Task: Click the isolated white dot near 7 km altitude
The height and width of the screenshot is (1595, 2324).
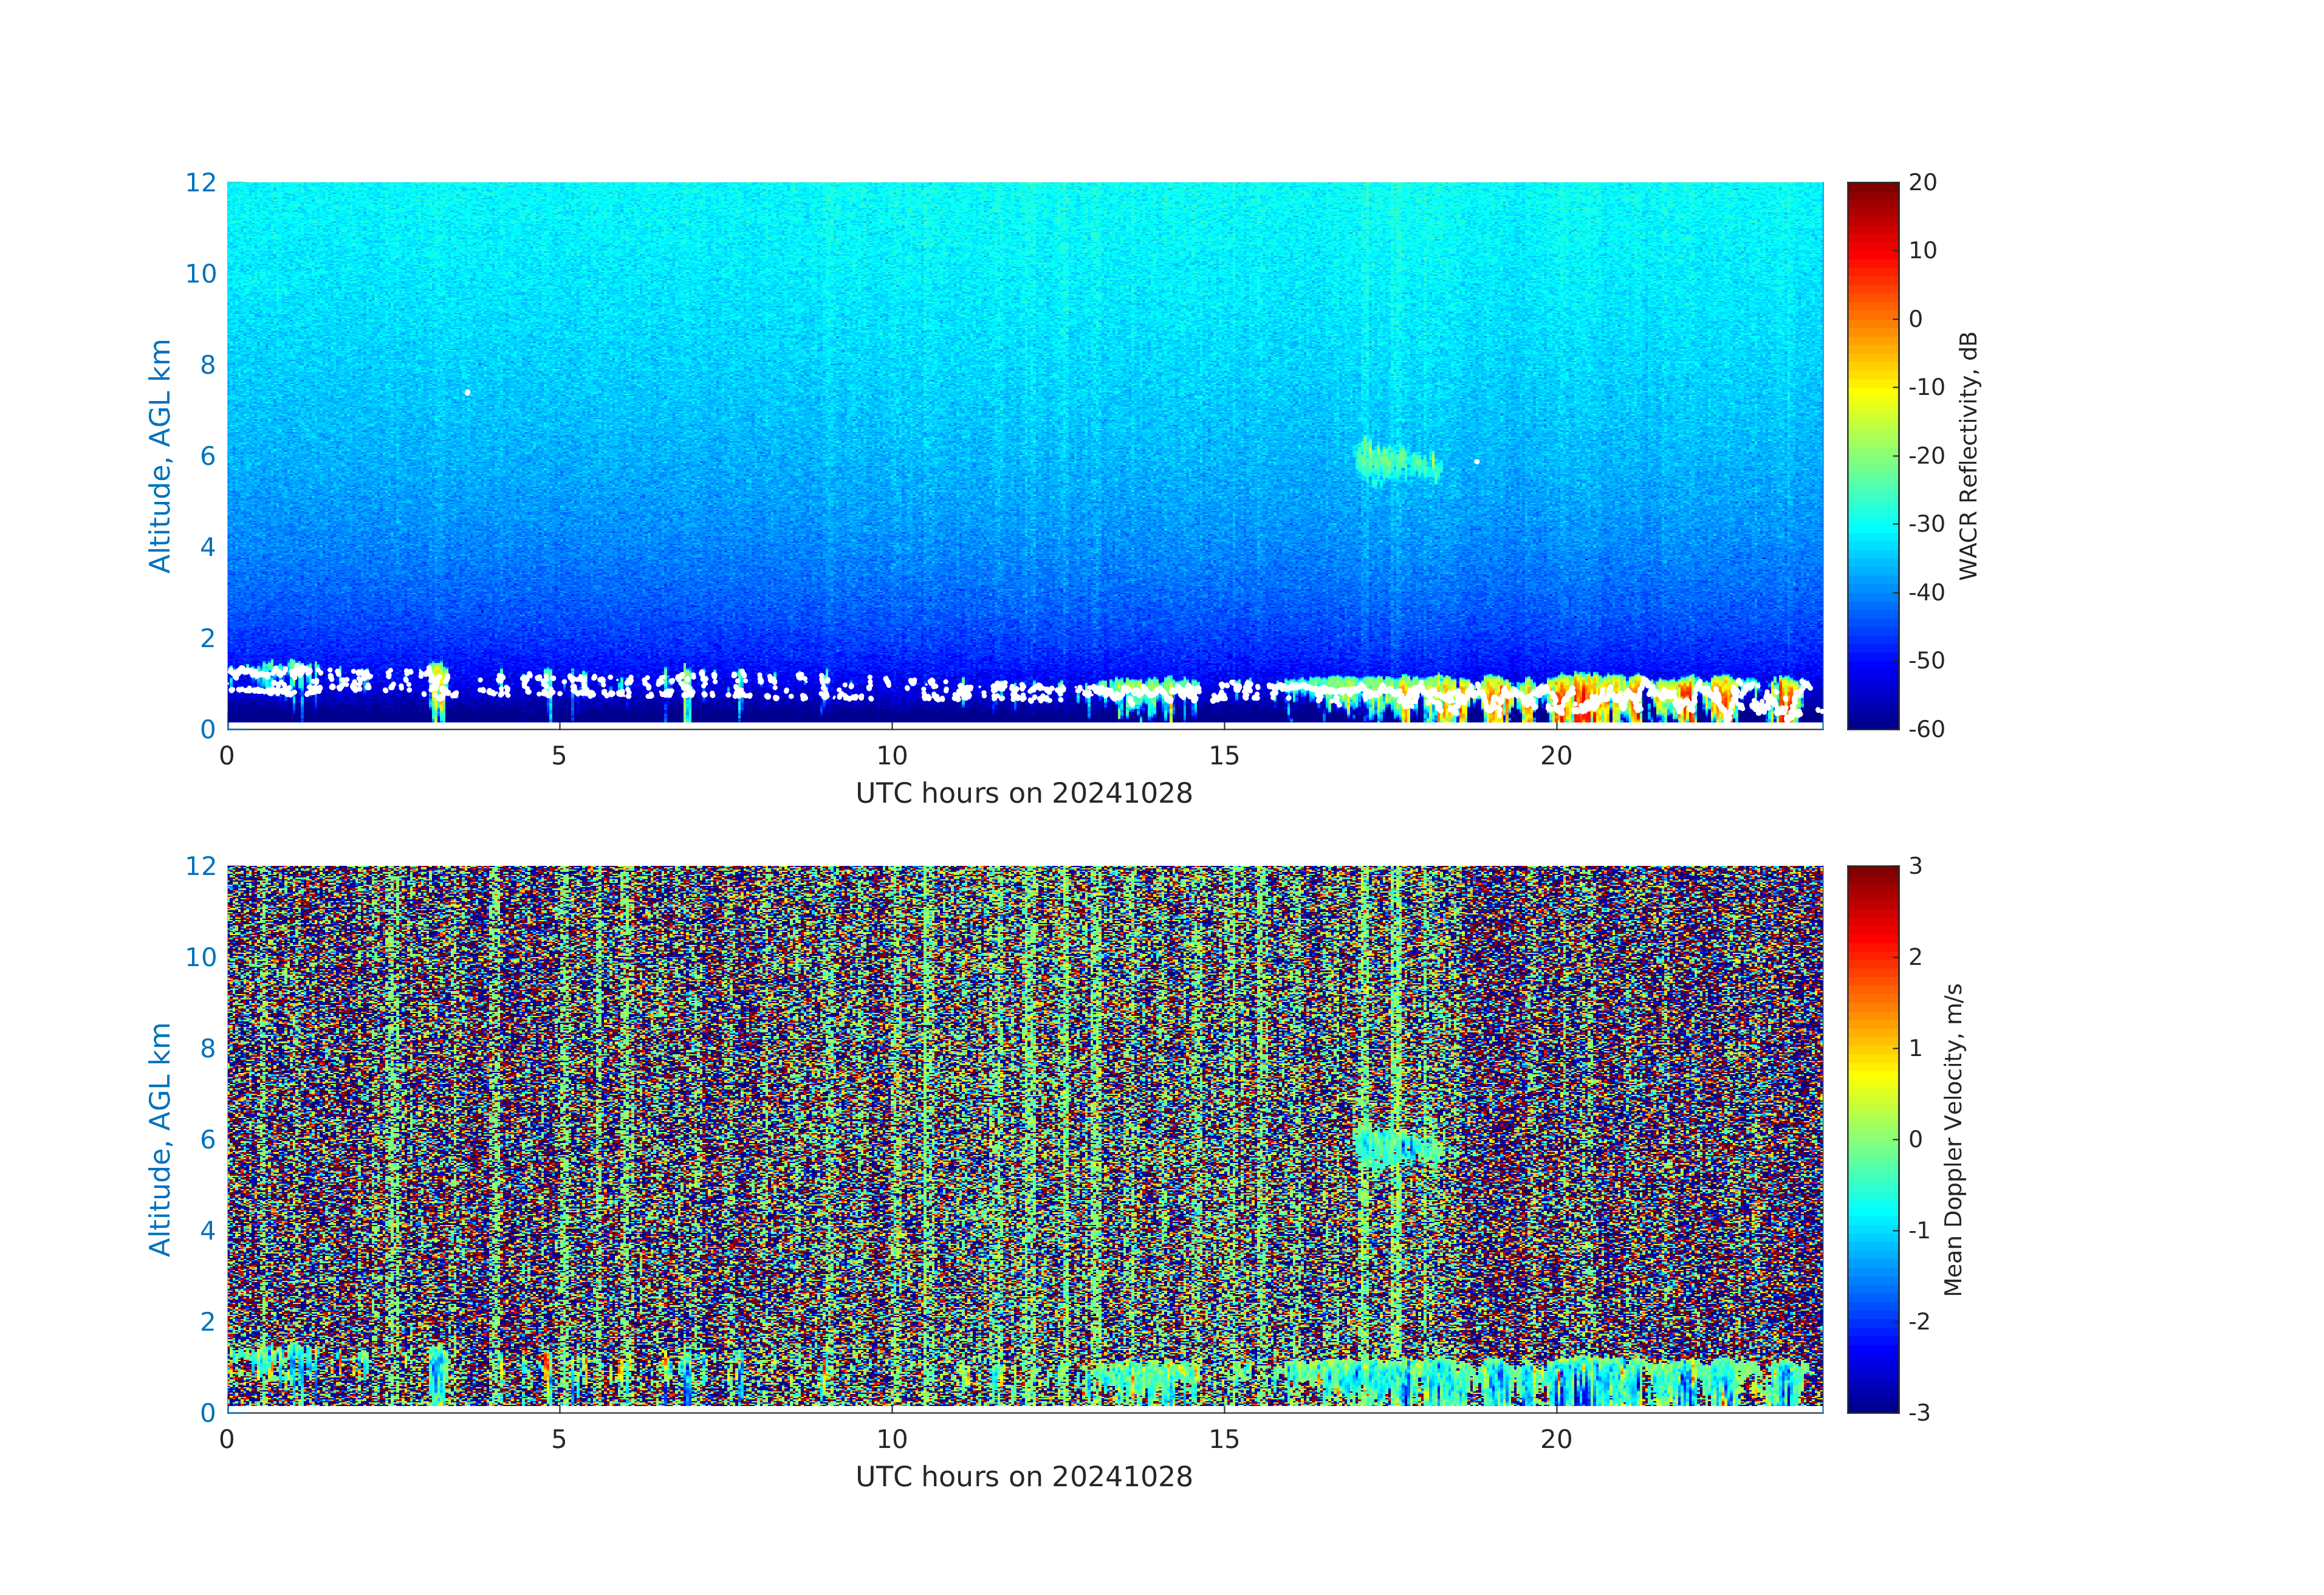Action: point(467,393)
